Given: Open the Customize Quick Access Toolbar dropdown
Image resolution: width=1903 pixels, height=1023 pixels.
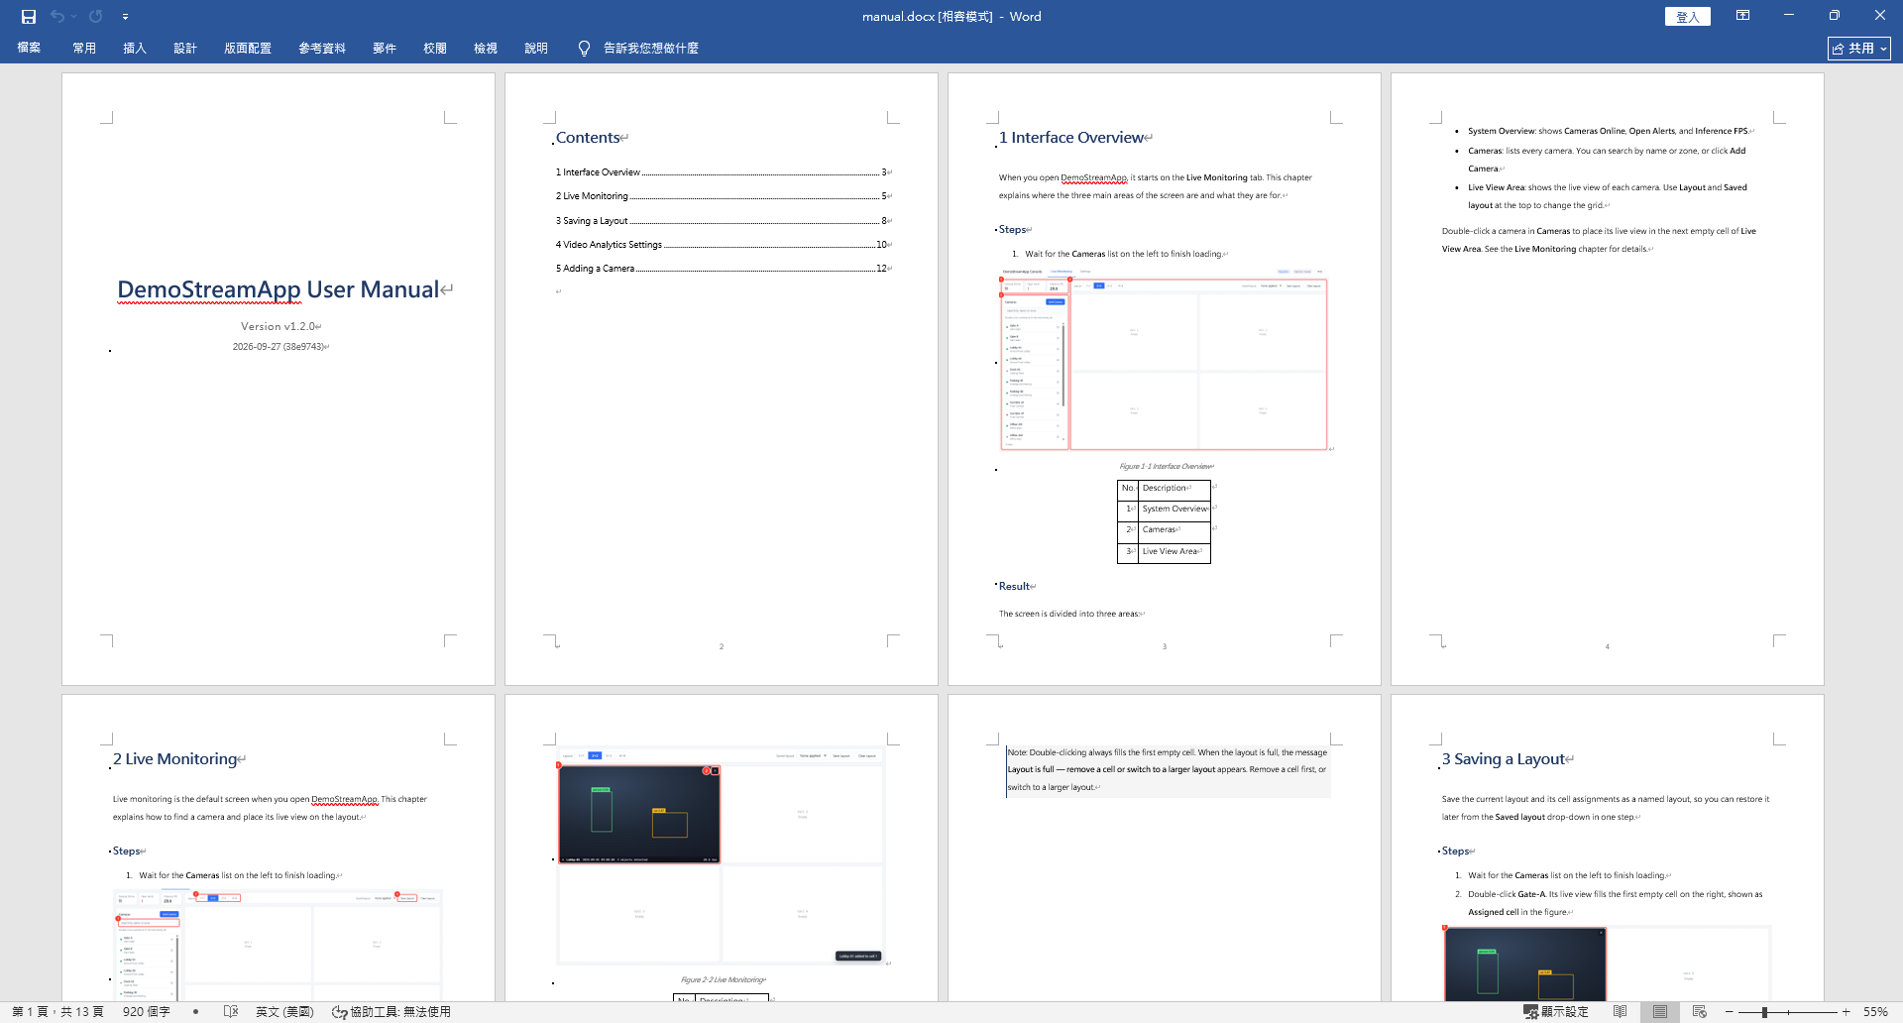Looking at the screenshot, I should (125, 17).
